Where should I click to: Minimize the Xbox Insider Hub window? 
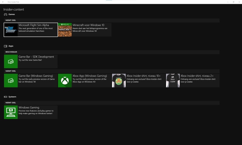point(228,2)
